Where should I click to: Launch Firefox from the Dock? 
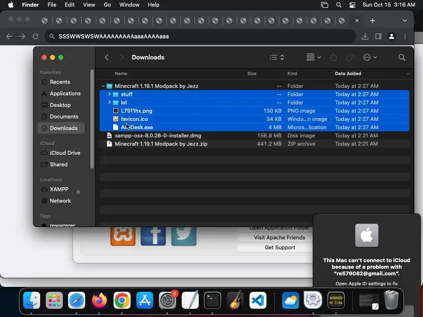click(99, 300)
